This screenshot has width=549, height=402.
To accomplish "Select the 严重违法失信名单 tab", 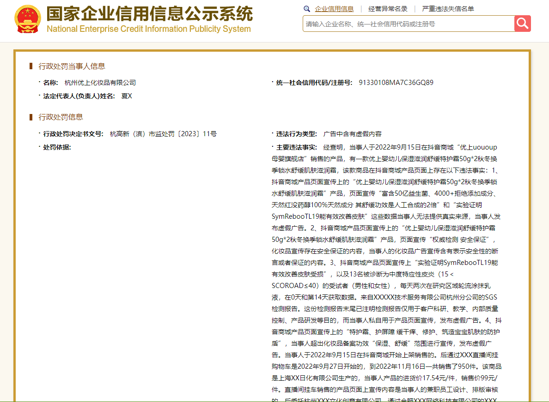I will coord(448,9).
